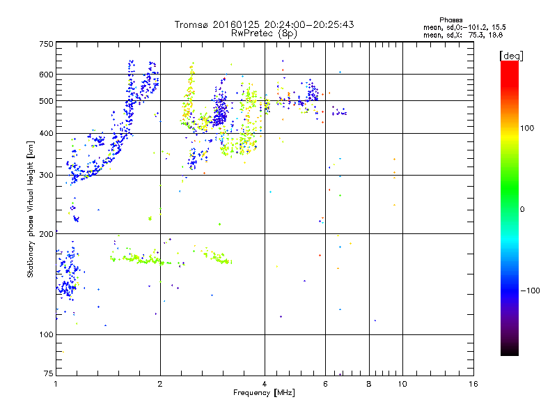Click the colorbar at the 0 degree level
Screen dimensions: 557x418
(x=509, y=209)
